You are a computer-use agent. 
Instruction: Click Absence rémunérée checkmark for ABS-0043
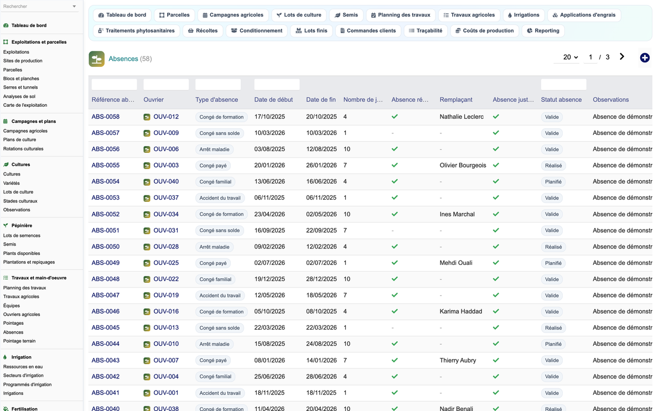click(x=395, y=360)
